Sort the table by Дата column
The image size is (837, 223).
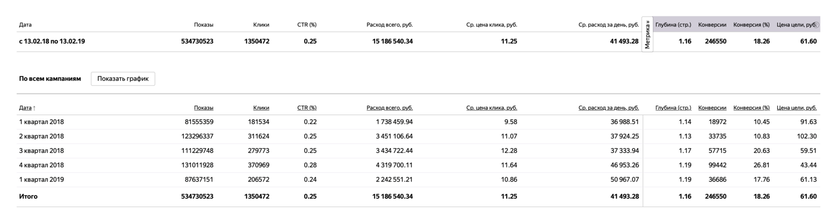coord(25,108)
